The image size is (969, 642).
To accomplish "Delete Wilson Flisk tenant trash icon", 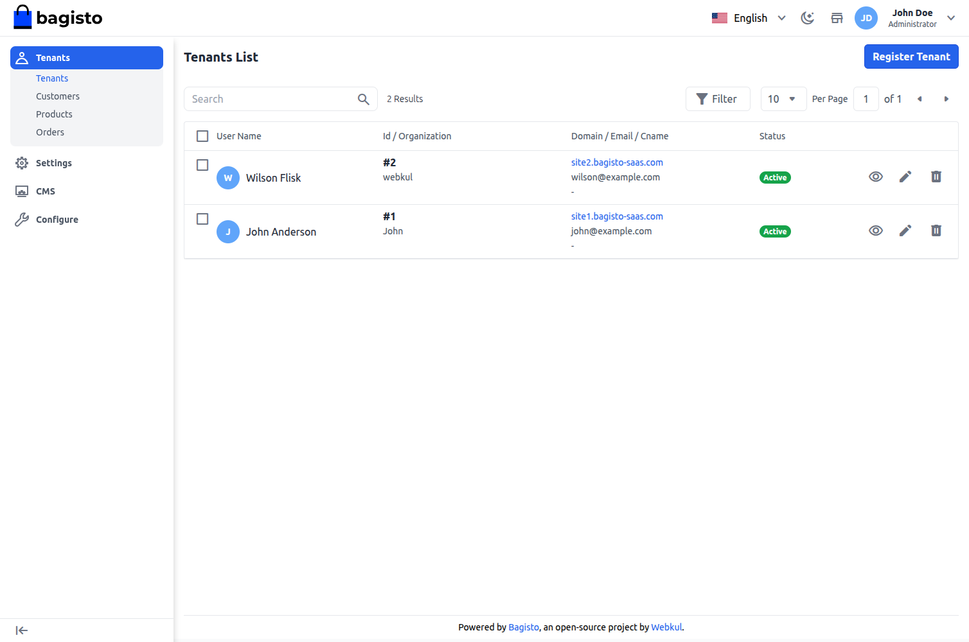I will point(936,177).
